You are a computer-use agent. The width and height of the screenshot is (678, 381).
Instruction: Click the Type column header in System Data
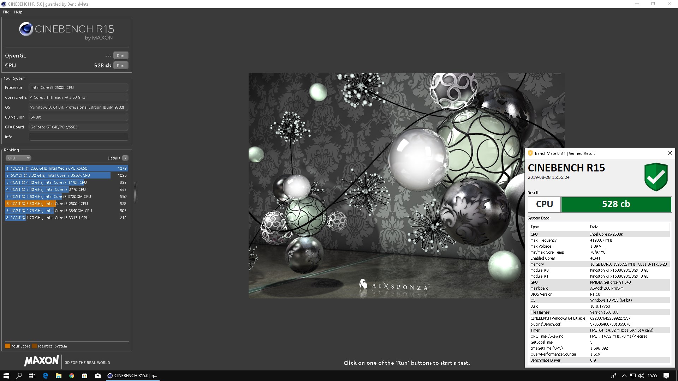pos(558,227)
